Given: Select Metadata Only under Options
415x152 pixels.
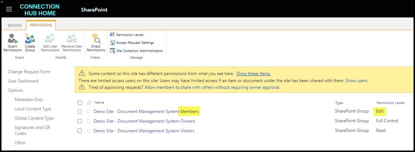Looking at the screenshot, I should (29, 100).
